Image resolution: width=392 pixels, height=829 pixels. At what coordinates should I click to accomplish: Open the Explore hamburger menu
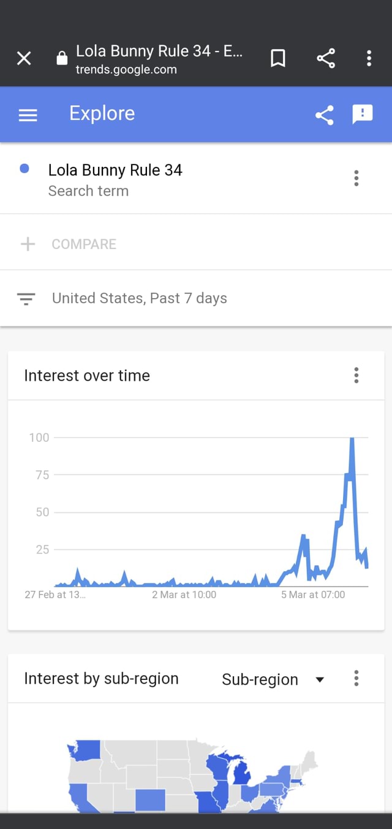click(28, 115)
